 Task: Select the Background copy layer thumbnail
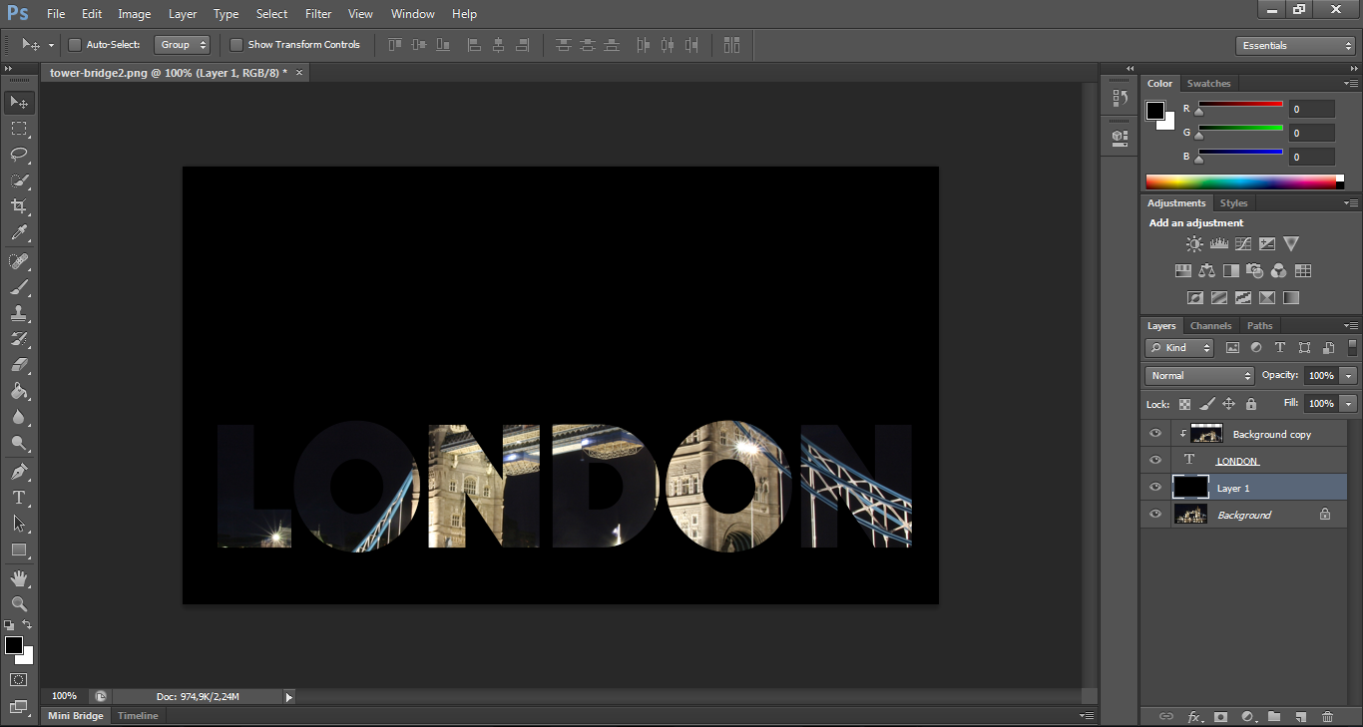click(x=1206, y=434)
